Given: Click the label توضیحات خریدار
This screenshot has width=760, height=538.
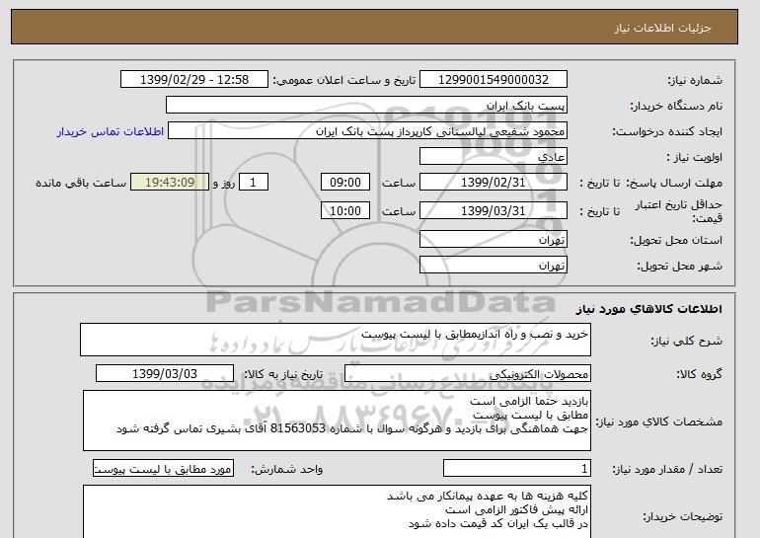Looking at the screenshot, I should [x=682, y=516].
